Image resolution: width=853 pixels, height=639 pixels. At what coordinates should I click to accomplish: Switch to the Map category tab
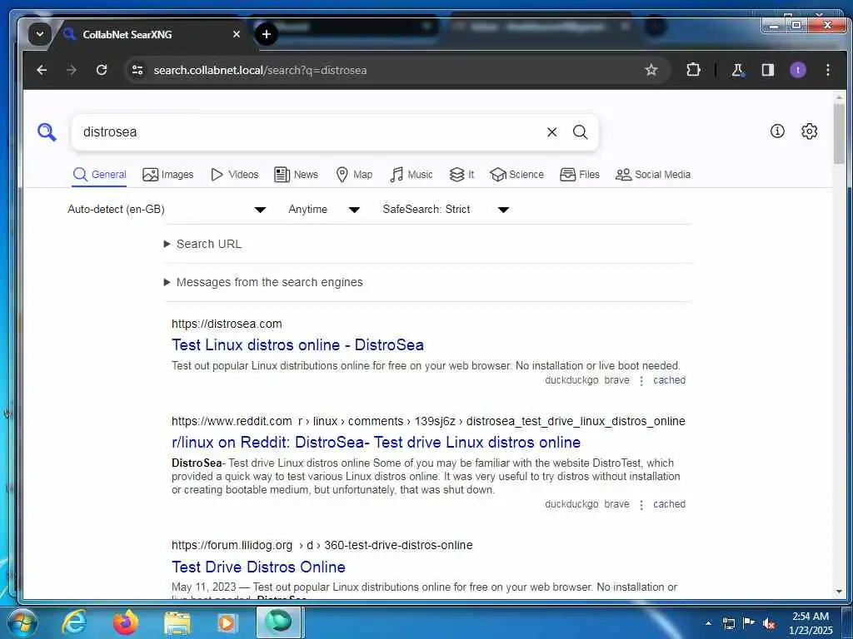click(x=354, y=175)
